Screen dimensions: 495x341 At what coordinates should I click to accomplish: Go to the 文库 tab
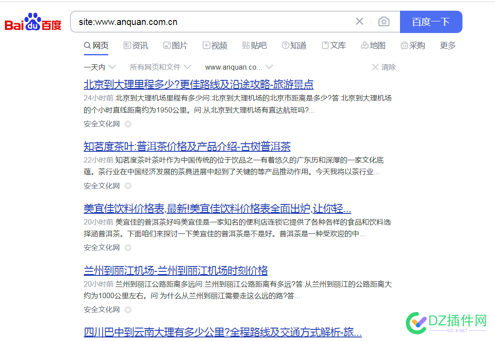pos(334,46)
